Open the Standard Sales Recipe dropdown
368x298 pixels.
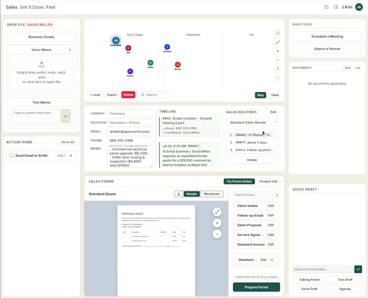(252, 122)
